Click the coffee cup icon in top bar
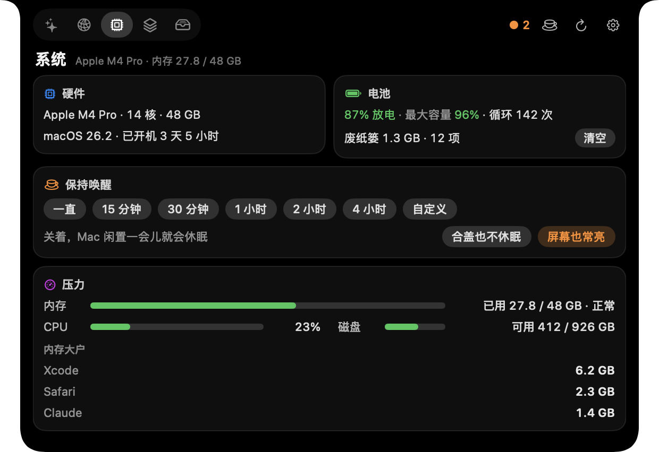Image resolution: width=659 pixels, height=452 pixels. point(550,25)
